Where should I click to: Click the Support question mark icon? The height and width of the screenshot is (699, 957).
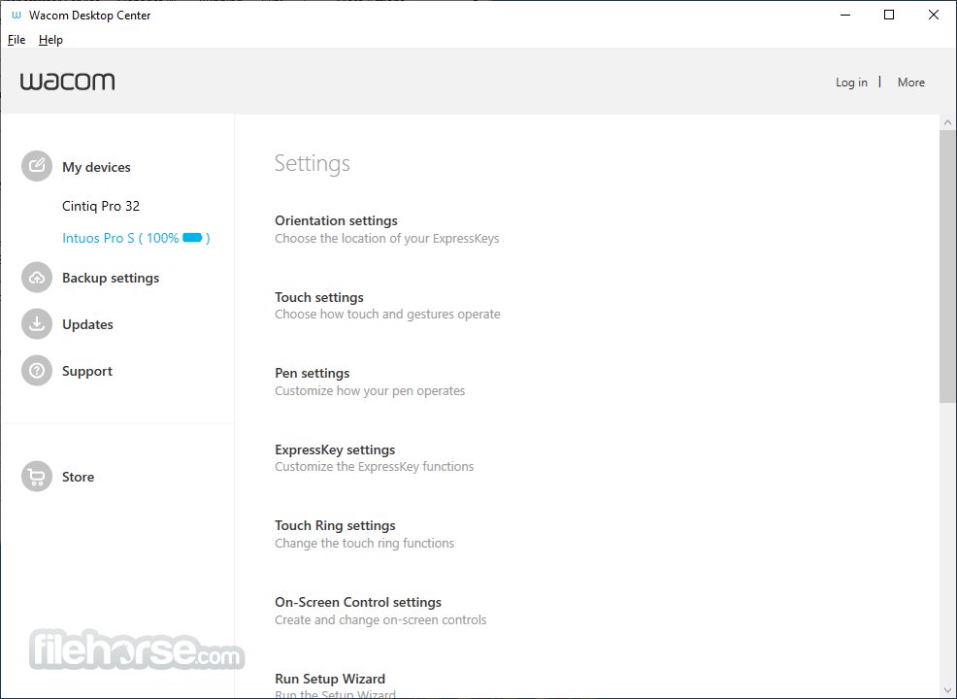(x=37, y=371)
